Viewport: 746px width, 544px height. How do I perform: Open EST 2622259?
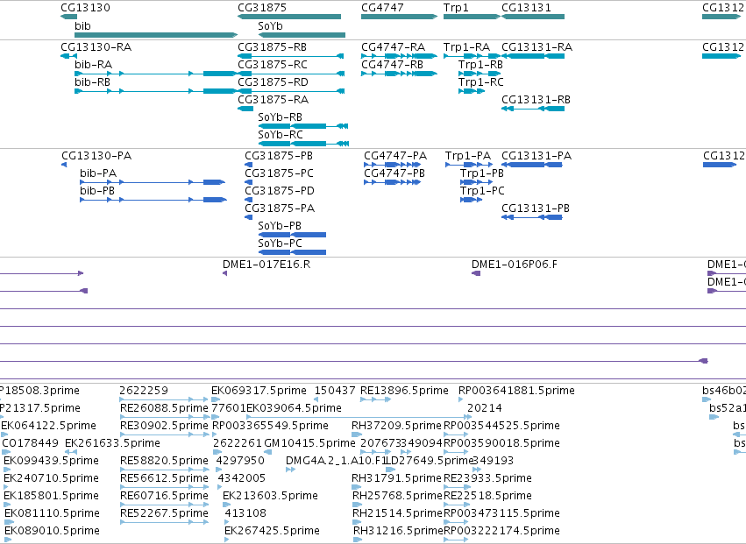point(144,391)
